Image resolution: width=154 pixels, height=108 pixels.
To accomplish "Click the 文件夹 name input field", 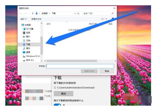I will point(80,66).
